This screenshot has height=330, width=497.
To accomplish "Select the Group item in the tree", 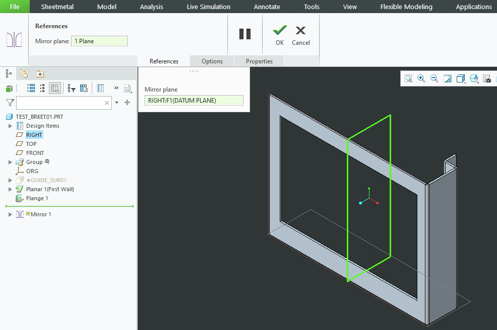I will click(x=38, y=162).
